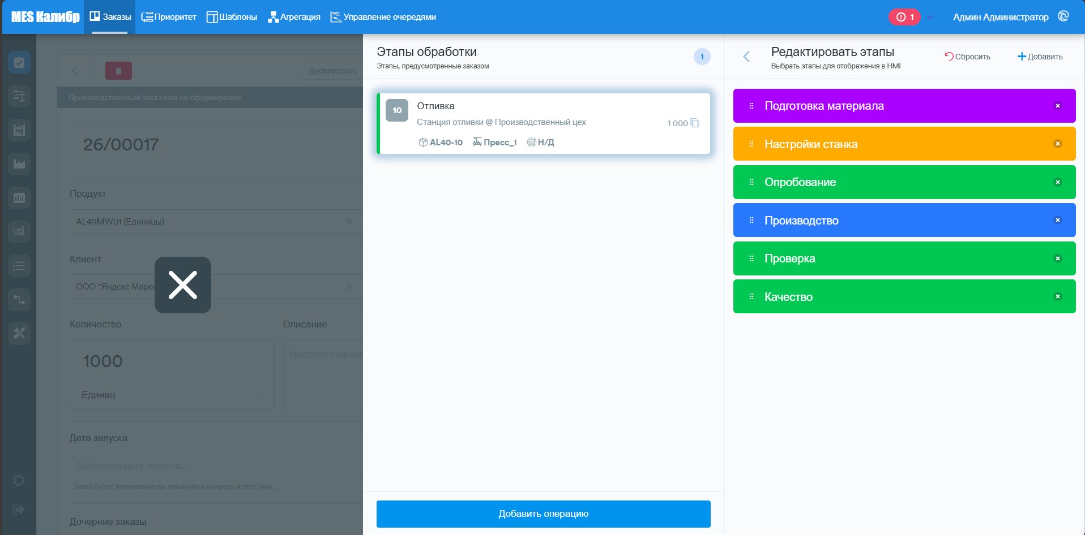This screenshot has width=1085, height=535.
Task: Remove the Качество stage
Action: point(1057,296)
